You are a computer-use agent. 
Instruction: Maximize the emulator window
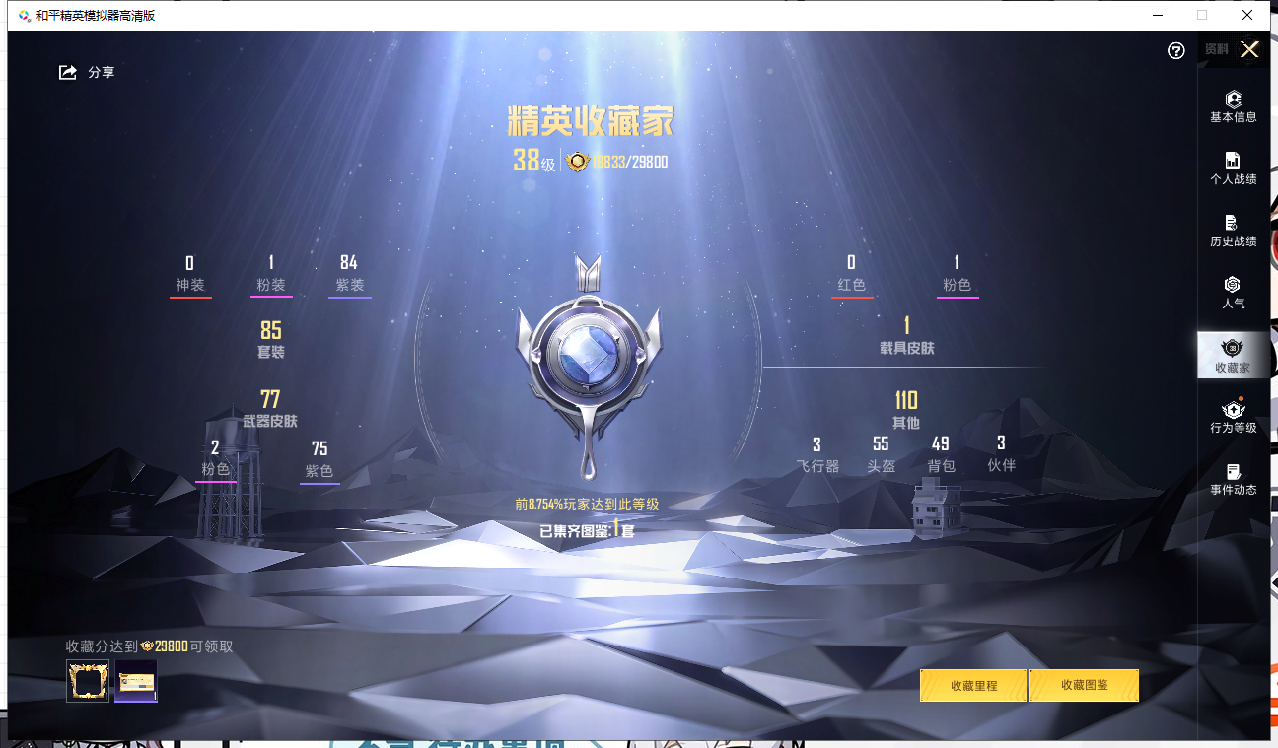click(1201, 15)
